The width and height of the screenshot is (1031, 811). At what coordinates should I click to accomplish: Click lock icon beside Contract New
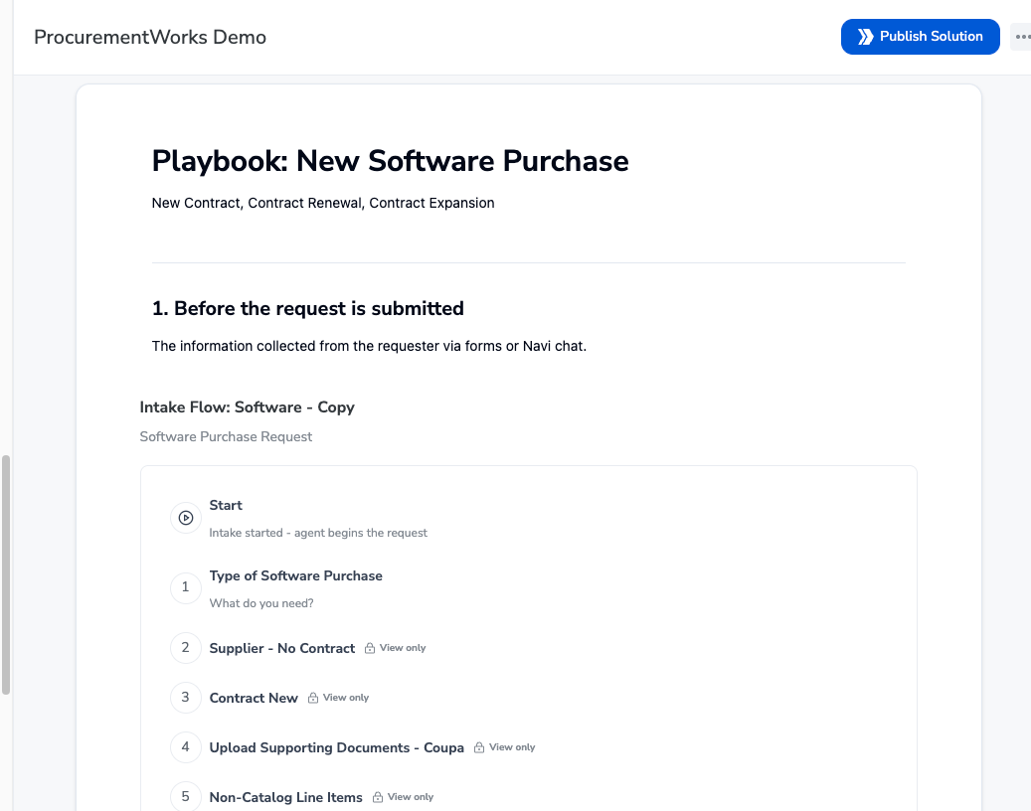pos(313,698)
